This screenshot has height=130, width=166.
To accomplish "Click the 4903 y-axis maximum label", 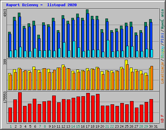I will (x=5, y=13).
